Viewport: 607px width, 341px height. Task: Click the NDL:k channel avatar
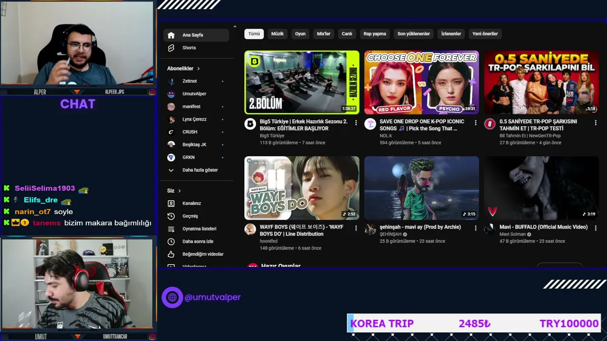pyautogui.click(x=370, y=124)
